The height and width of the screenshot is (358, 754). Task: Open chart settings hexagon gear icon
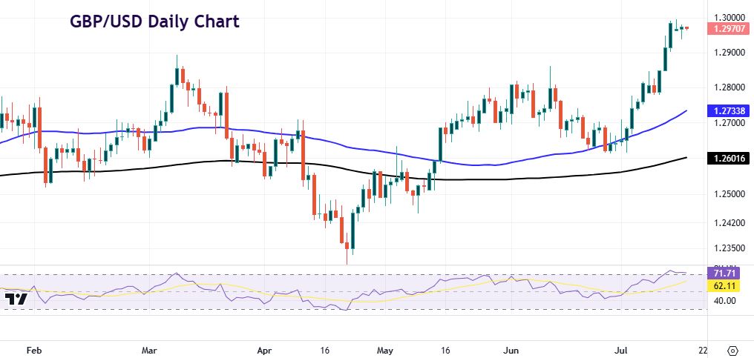(732, 350)
